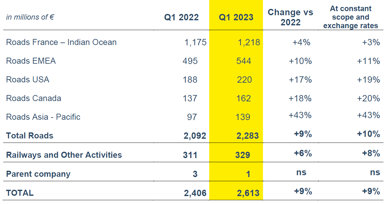The image size is (386, 204).
Task: Select the highlighted 329 Railways value
Action: pos(243,155)
